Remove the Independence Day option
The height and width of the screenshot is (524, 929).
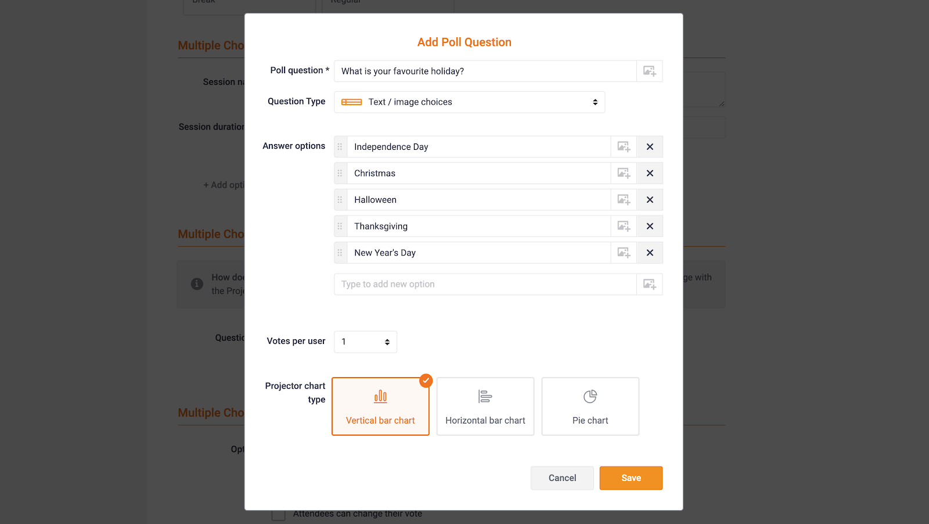point(650,147)
